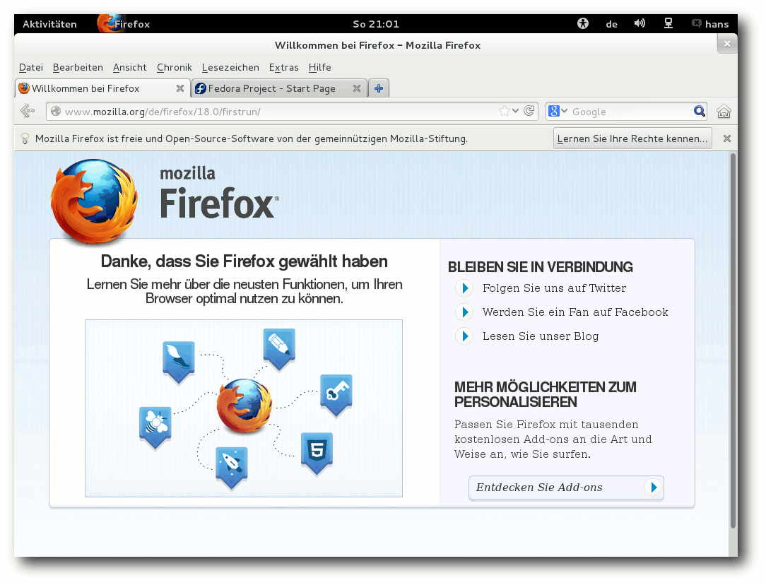Click Entdecken Sie Add-ons button text

[539, 487]
